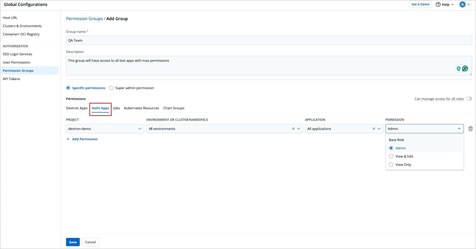Click the Grammarly icon in description box

[x=465, y=68]
